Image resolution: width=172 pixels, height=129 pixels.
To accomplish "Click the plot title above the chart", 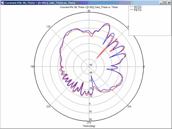I will click(x=89, y=7).
